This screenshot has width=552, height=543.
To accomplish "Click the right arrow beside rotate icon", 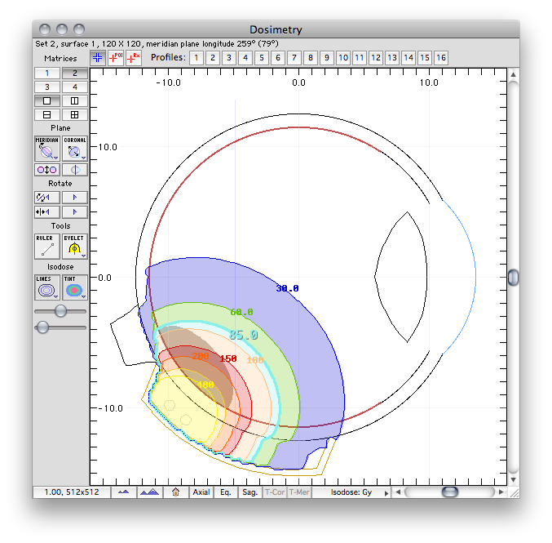I will 75,198.
